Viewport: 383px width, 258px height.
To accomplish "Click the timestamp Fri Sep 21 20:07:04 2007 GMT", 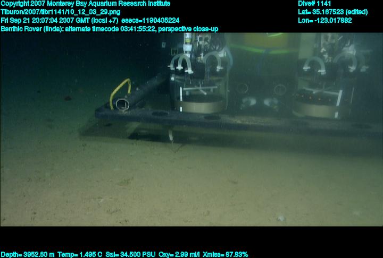I will [45, 20].
